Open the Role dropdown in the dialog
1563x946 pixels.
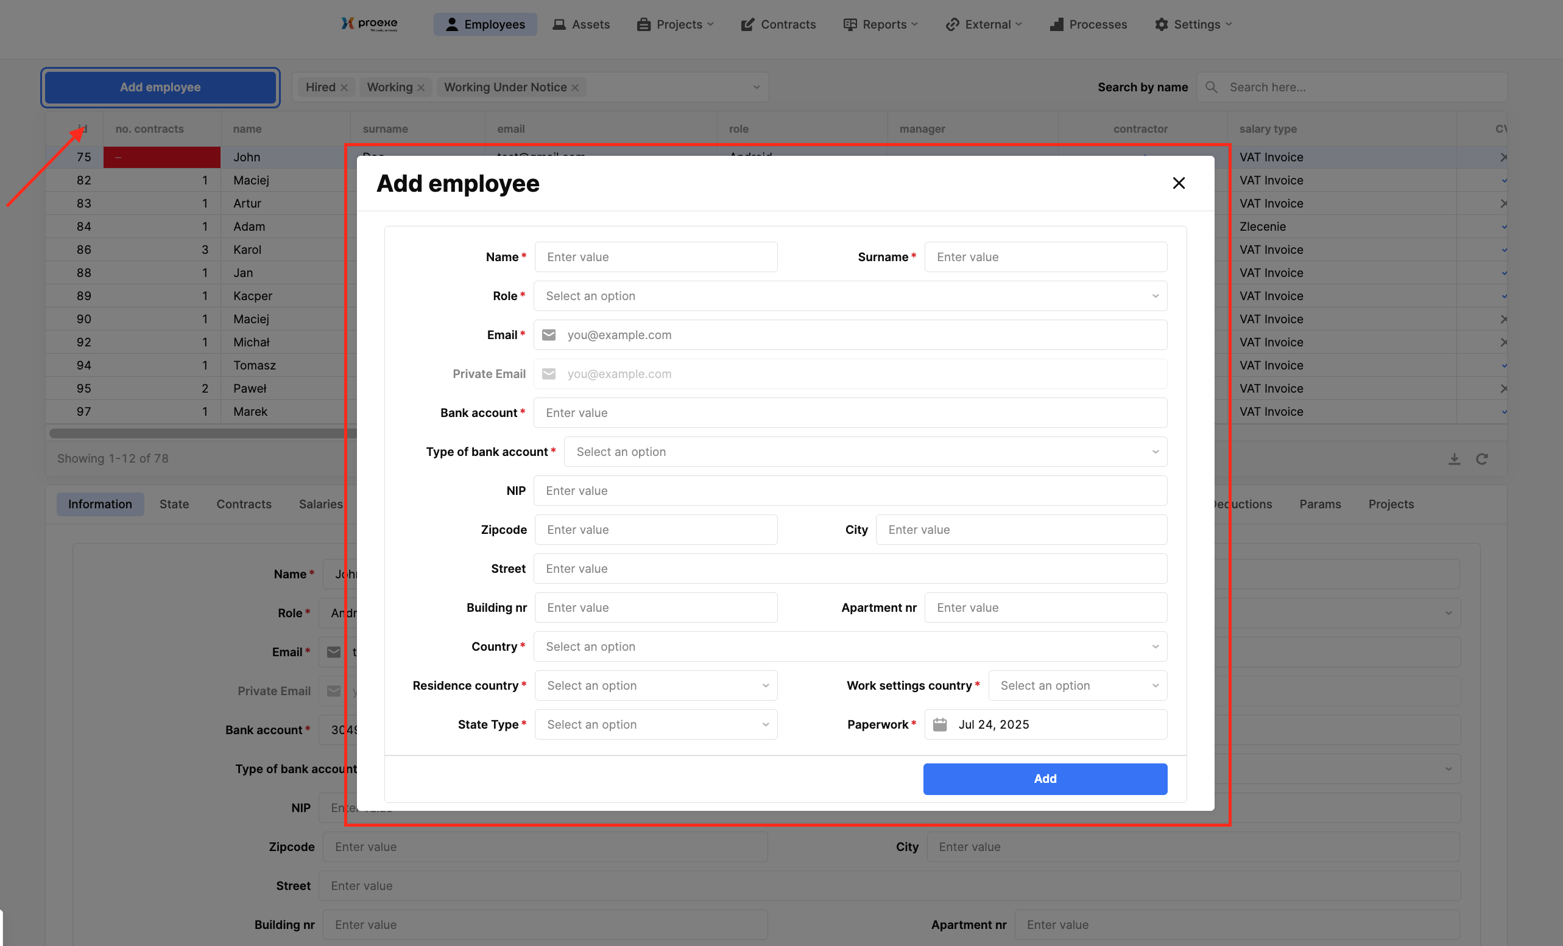tap(849, 296)
